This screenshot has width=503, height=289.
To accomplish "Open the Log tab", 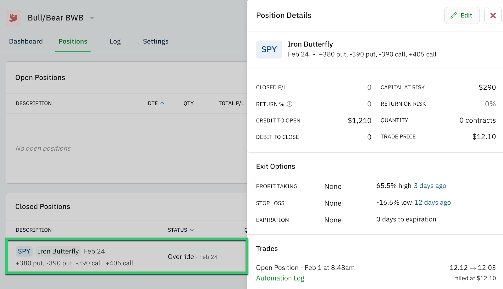I will click(x=115, y=42).
